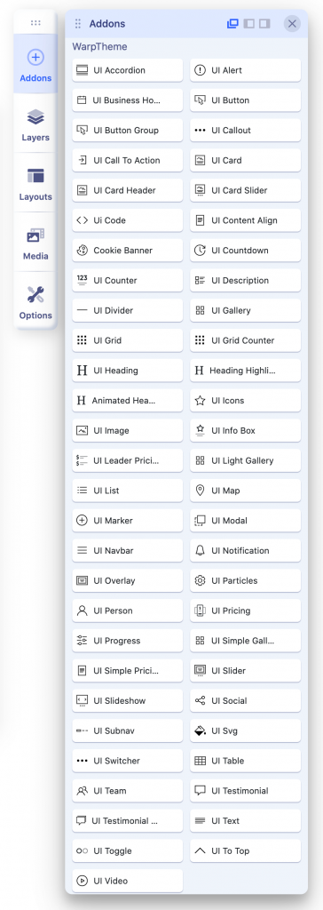Click the floating window mode icon

(232, 24)
